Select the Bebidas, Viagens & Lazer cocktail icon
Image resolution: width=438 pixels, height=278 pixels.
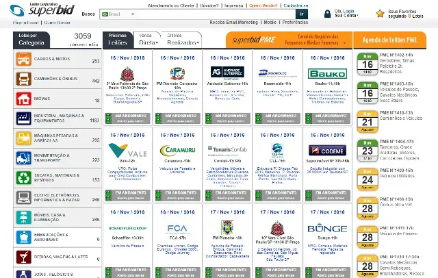23,257
